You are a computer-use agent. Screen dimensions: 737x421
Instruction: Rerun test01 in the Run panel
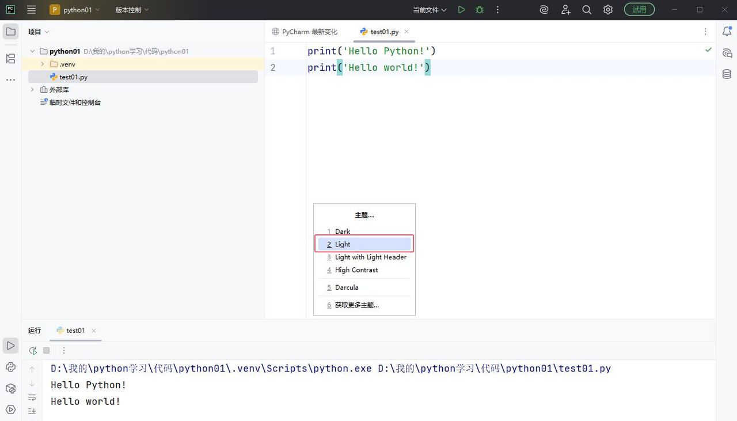[x=33, y=350]
